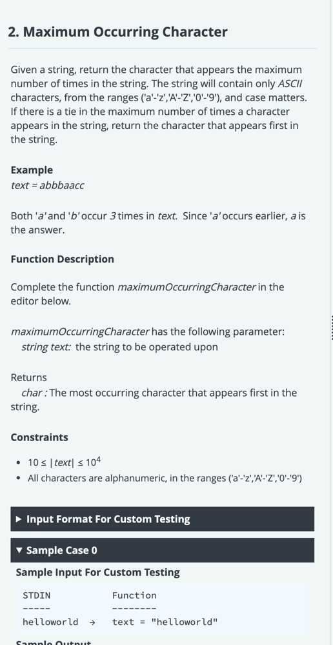This screenshot has height=645, width=333.
Task: Click the right-pointing triangle beside Input Format
Action: click(x=19, y=519)
